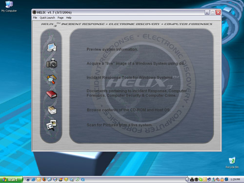Click the file cabinet browse contents icon
This screenshot has width=244, height=183.
click(x=52, y=110)
